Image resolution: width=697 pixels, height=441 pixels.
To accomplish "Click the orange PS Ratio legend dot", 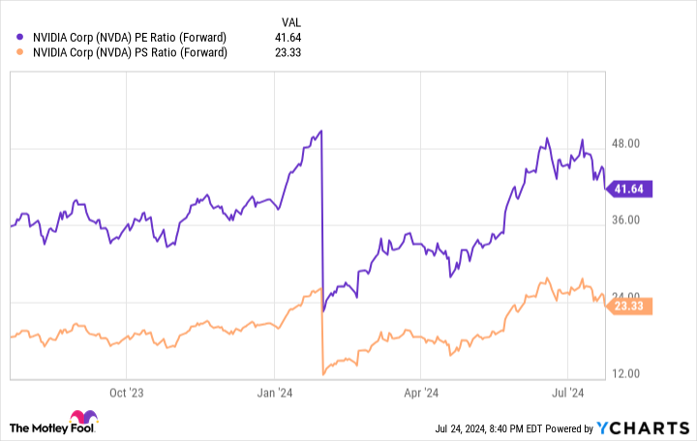I will pos(19,52).
